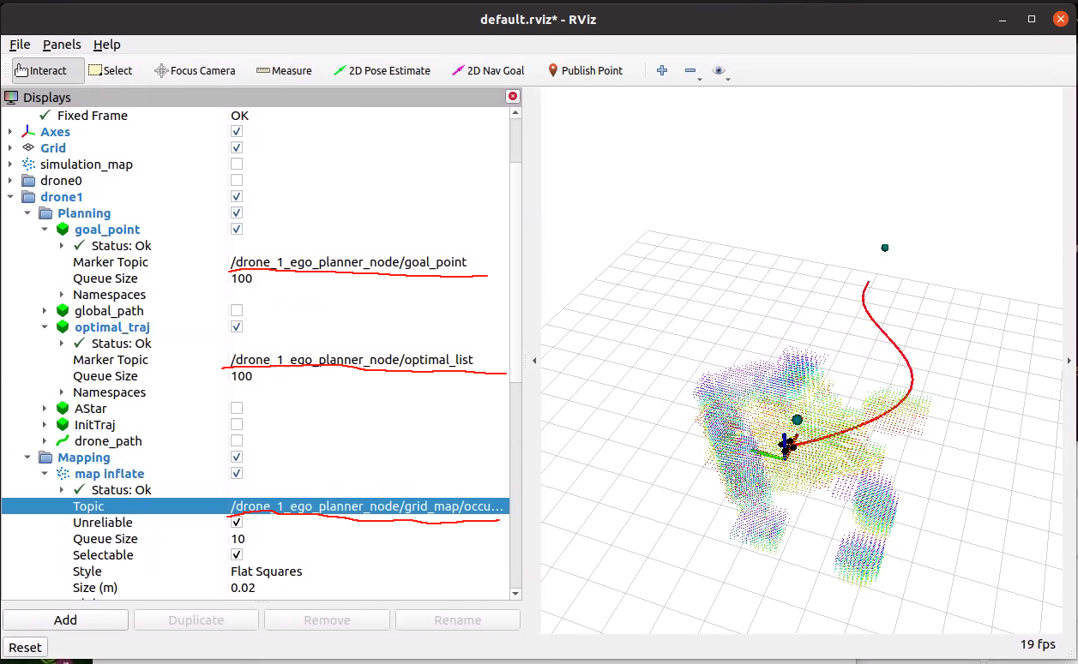
Task: Expand the Axes tree item
Action: 10,132
